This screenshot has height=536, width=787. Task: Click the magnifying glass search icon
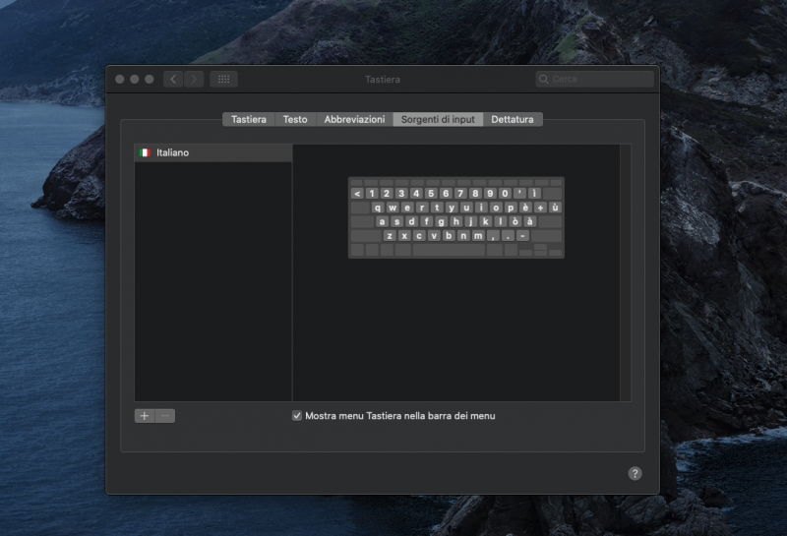(x=544, y=79)
